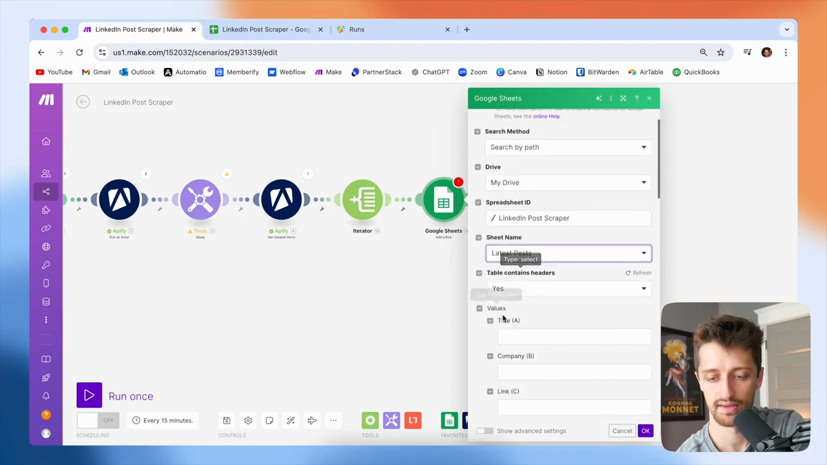Open scenario settings gear icon
827x465 pixels.
[x=248, y=420]
